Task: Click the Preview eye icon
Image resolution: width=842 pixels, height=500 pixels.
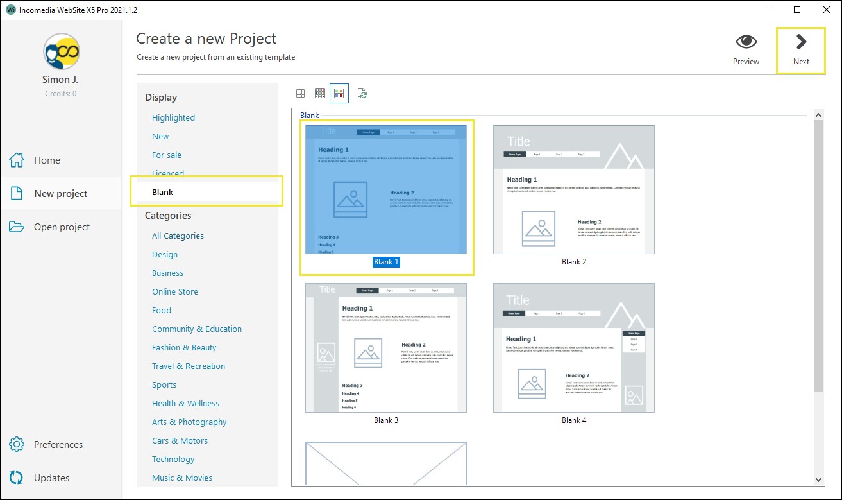Action: [746, 42]
